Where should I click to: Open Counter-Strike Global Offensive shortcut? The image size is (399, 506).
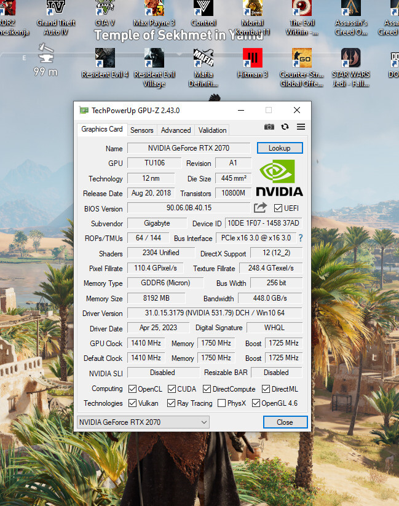point(302,68)
